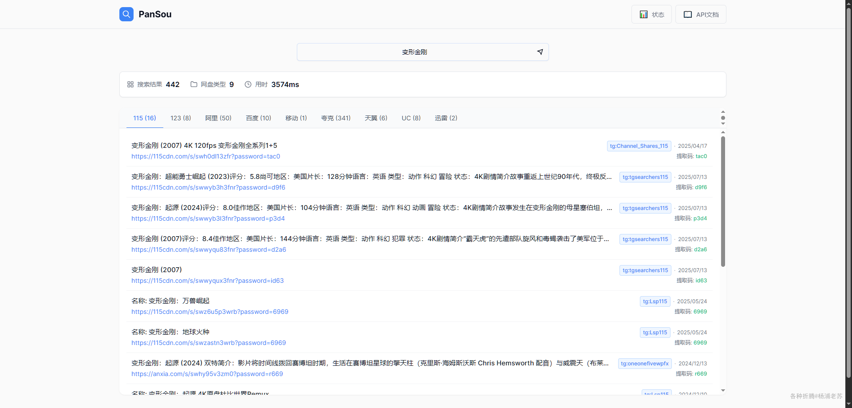The width and height of the screenshot is (852, 408).
Task: Switch to the 天翼 (6) tab
Action: [x=376, y=118]
